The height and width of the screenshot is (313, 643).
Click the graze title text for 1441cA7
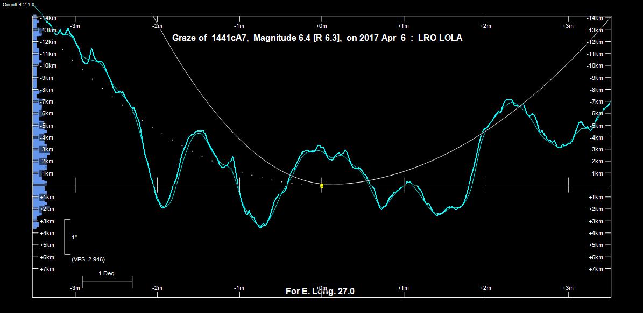pyautogui.click(x=317, y=38)
